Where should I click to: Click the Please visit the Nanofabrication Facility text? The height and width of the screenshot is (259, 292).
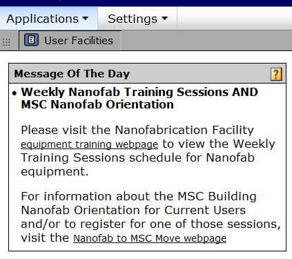pyautogui.click(x=137, y=130)
